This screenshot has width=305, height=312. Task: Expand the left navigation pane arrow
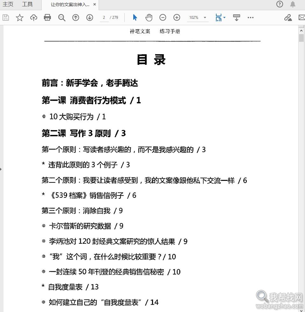tap(1, 169)
